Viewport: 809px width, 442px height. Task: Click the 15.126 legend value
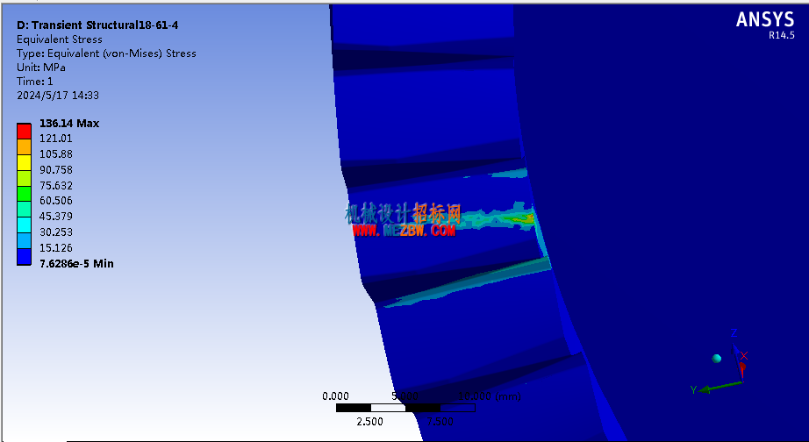coord(56,247)
